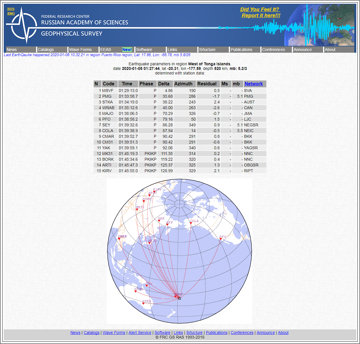Screen dimensions: 360x344
Task: Click the RIPT network cell
Action: (255, 171)
